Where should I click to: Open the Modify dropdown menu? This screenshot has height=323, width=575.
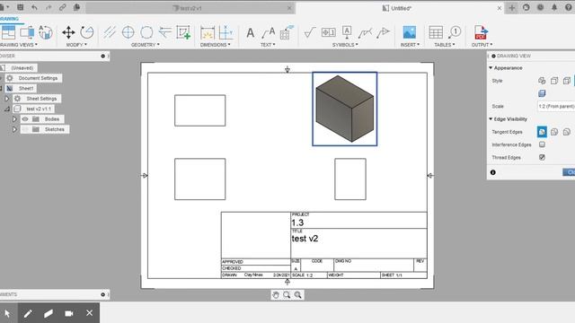(76, 45)
